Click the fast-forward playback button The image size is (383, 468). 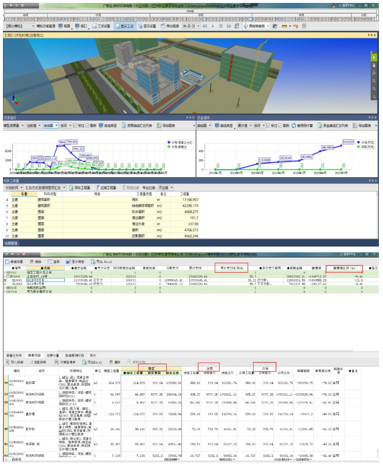click(229, 26)
